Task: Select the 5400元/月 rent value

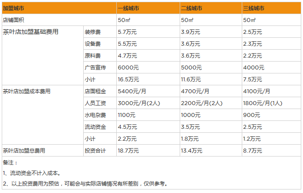Action: (132, 91)
